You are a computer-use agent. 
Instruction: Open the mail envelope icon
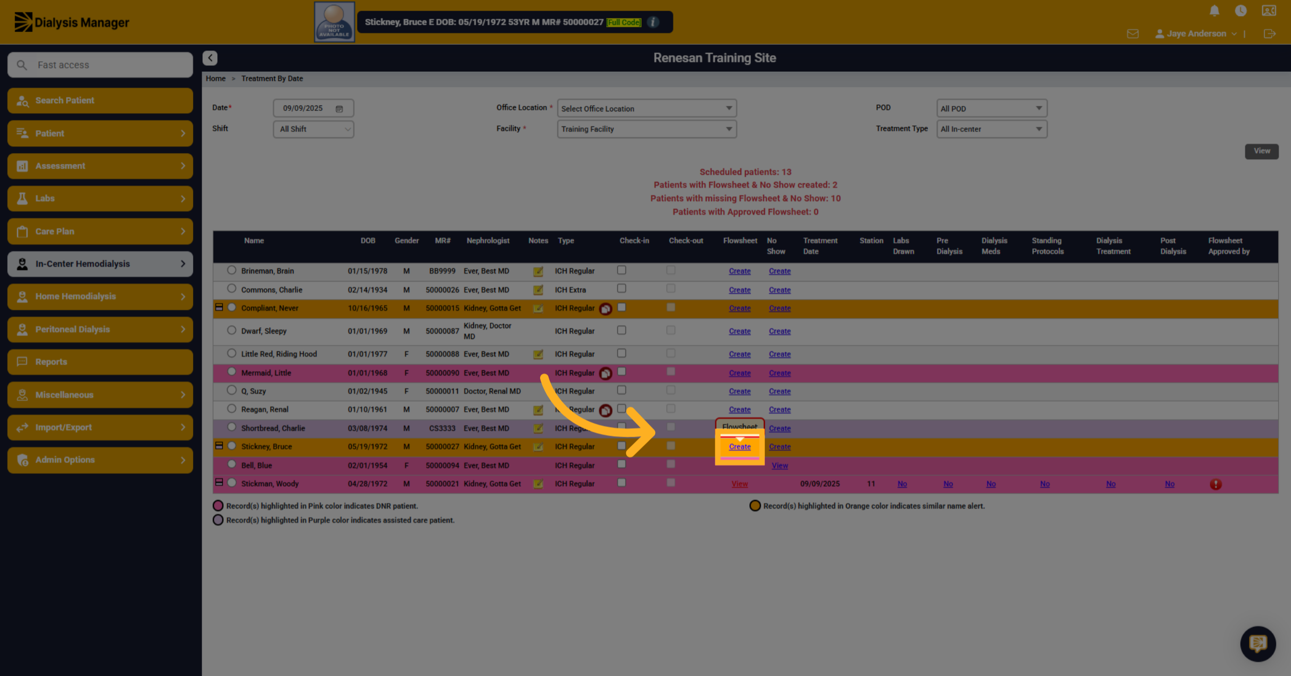[1132, 33]
